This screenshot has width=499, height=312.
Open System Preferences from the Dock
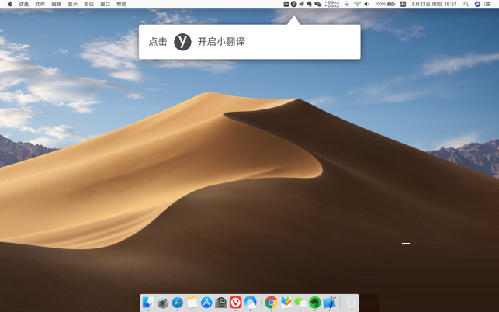221,303
